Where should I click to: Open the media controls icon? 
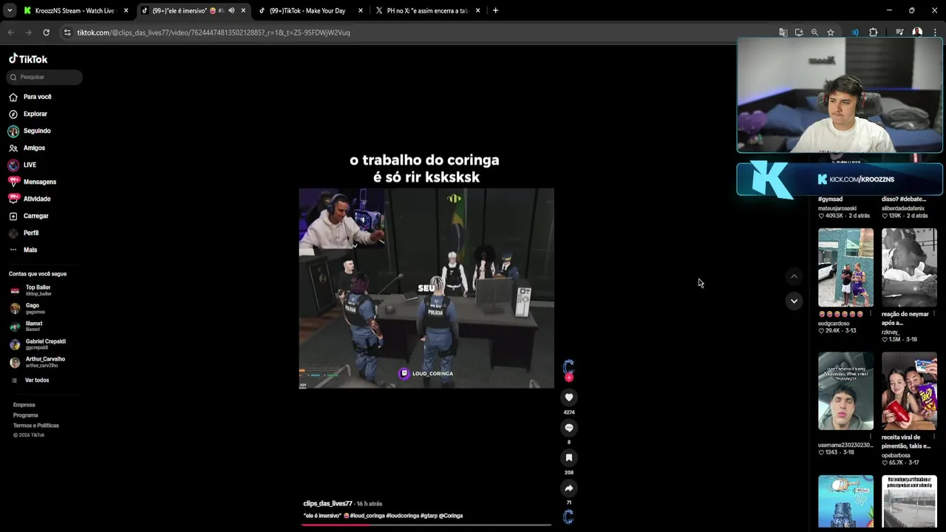[899, 33]
